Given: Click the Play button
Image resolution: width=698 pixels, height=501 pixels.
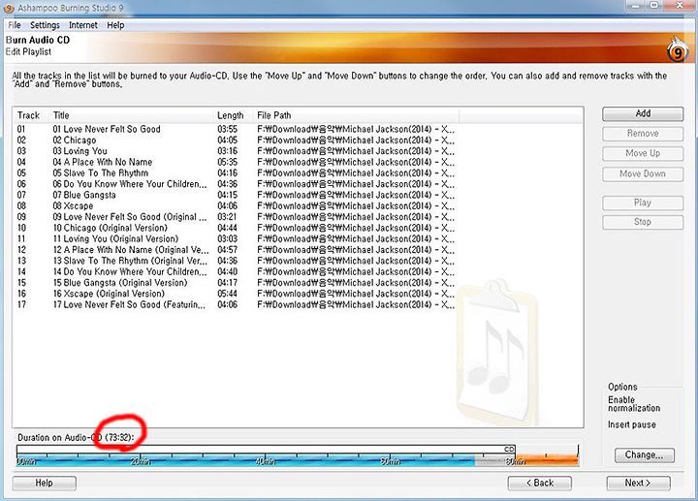Looking at the screenshot, I should [x=643, y=203].
